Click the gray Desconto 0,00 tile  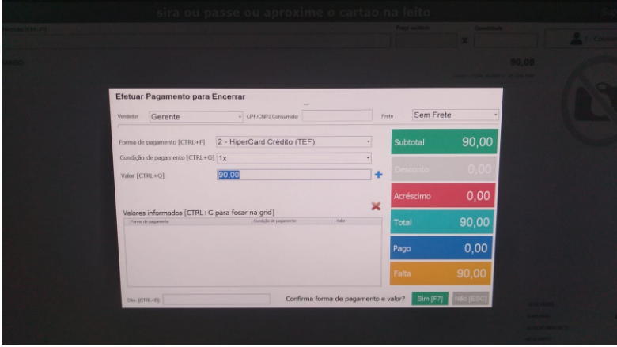444,169
